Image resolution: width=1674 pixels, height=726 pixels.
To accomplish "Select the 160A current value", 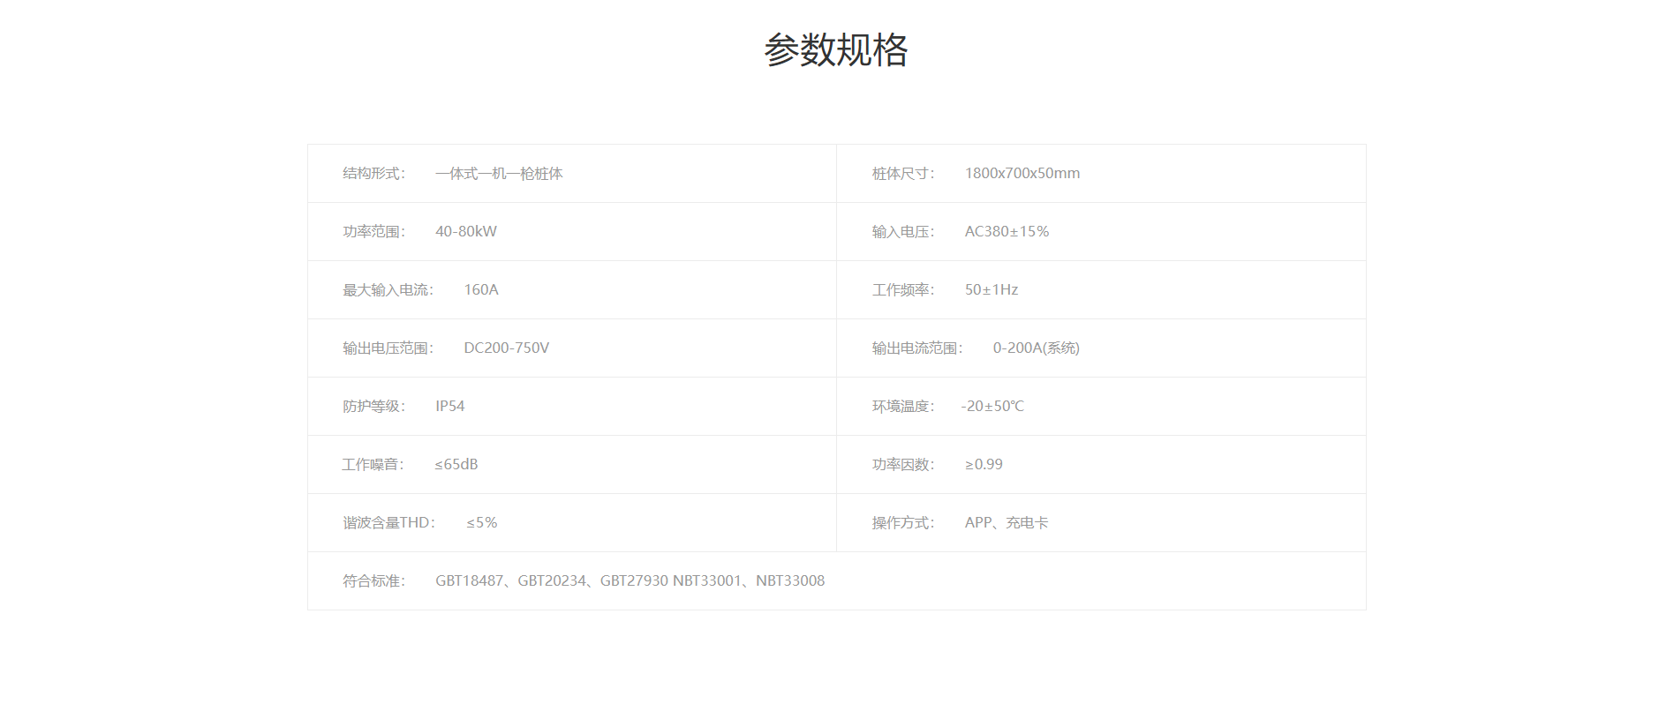I will [x=481, y=290].
